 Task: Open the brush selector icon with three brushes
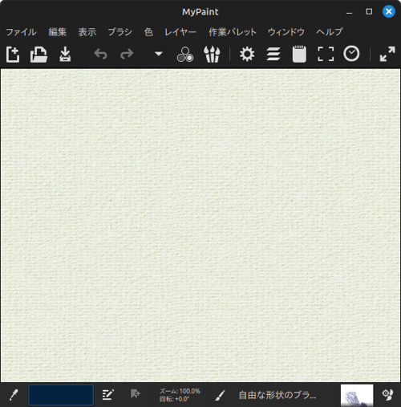(x=212, y=55)
